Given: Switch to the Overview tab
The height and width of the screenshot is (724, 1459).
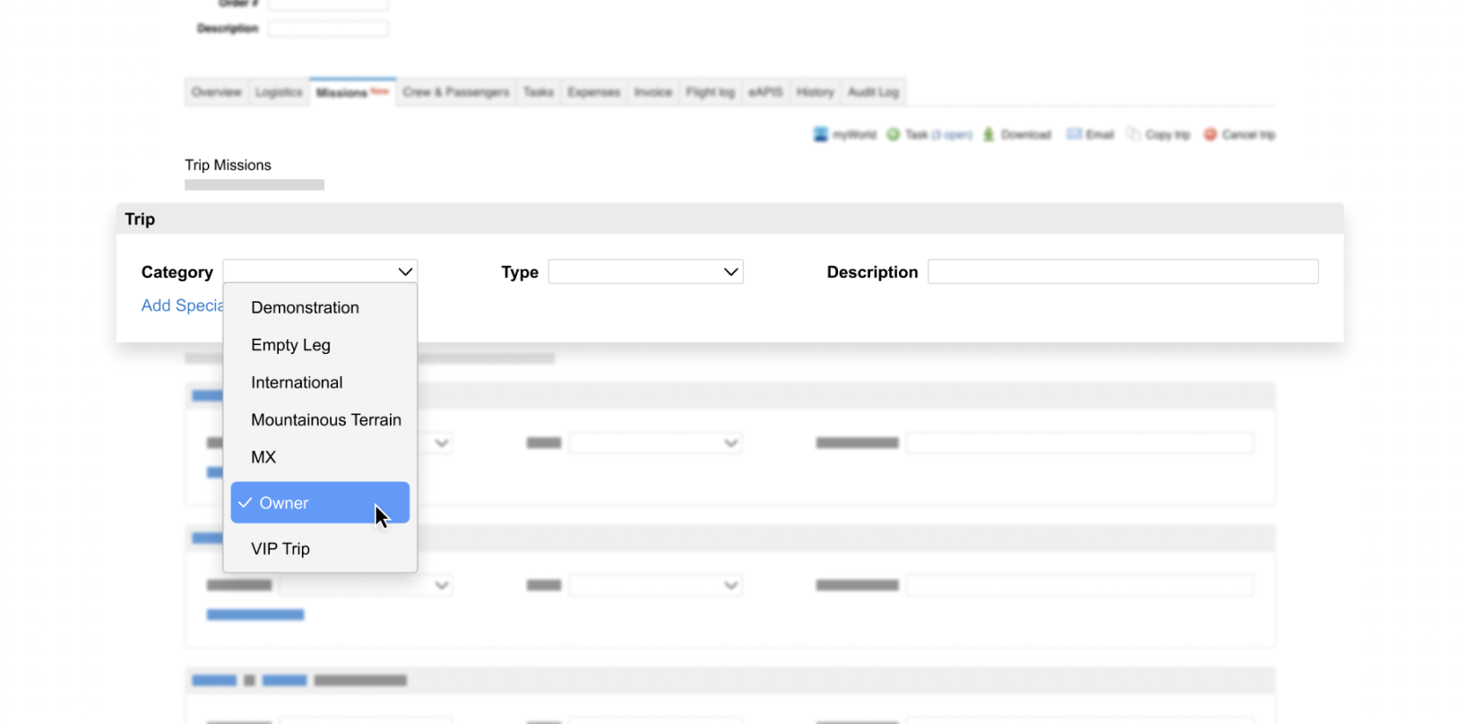Looking at the screenshot, I should 216,92.
